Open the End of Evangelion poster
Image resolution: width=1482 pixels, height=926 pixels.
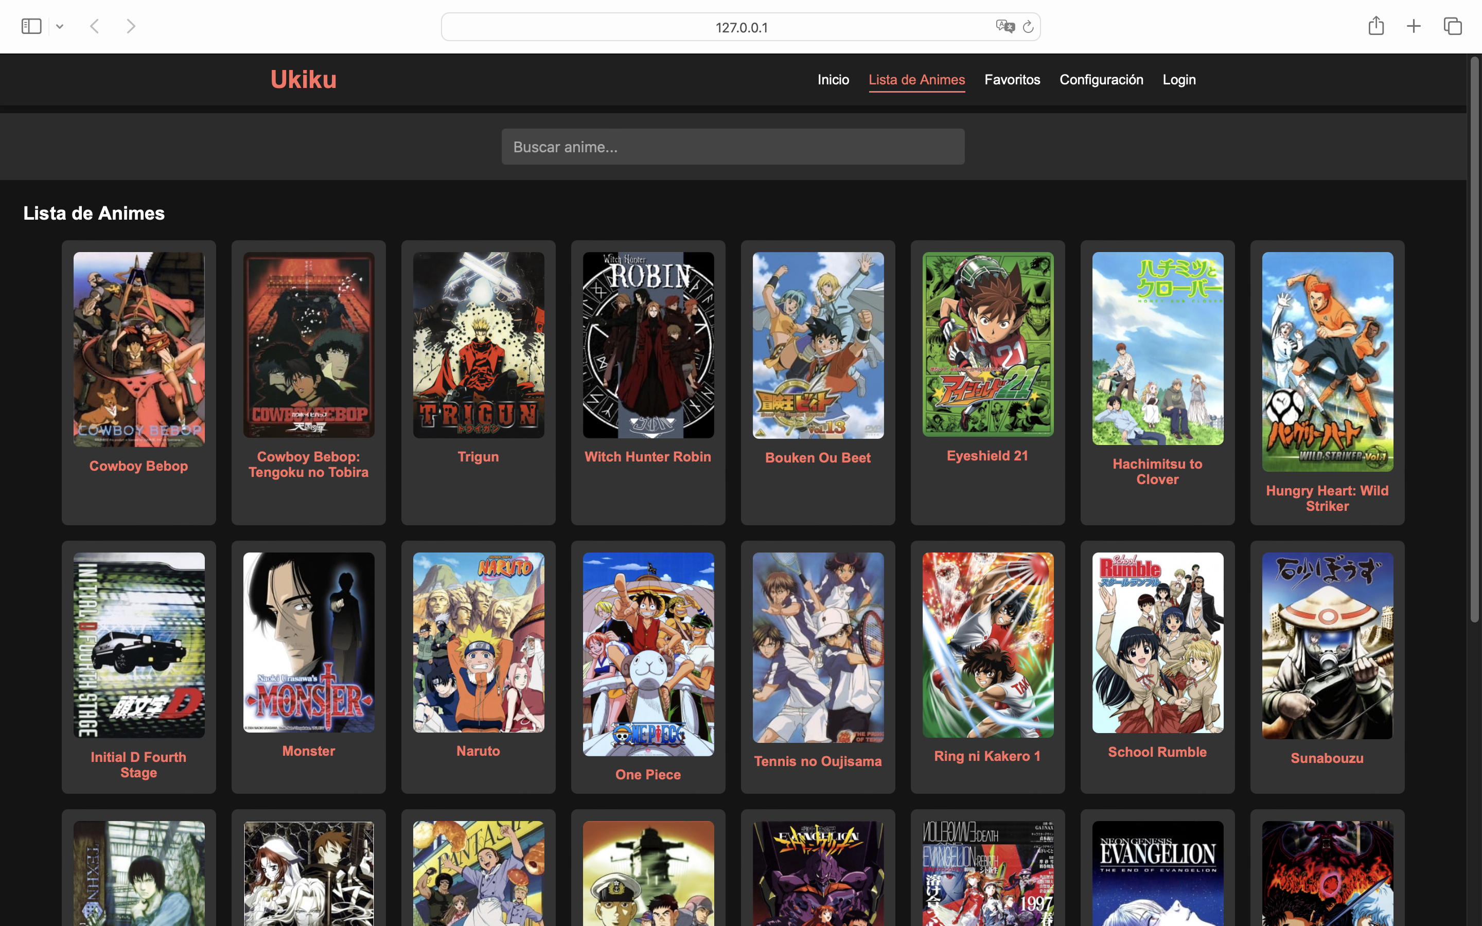click(x=1157, y=874)
